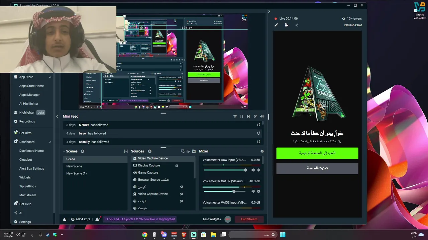Viewport: 428px width, 240px height.
Task: Collapse the App Store section
Action: [x=50, y=77]
